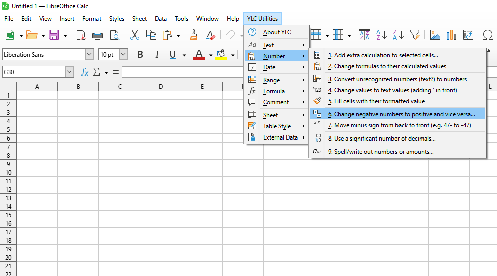Viewport: 497px width, 276px height.
Task: Click the AutoFilter funnel icon
Action: click(x=415, y=35)
